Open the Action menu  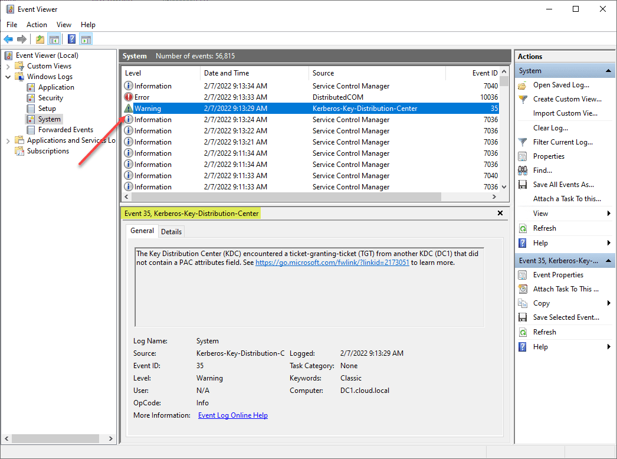coord(37,25)
